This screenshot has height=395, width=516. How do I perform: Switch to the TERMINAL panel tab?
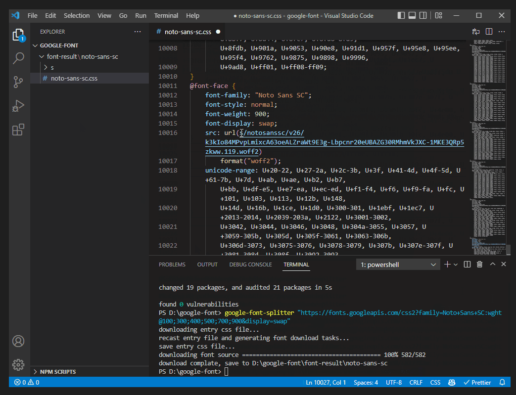click(x=296, y=264)
